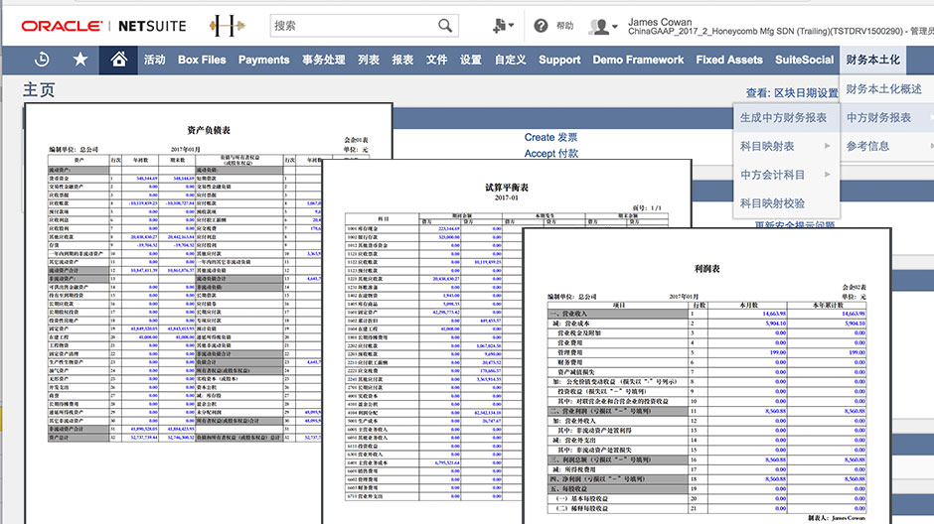Screen dimensions: 934x524
Task: Click the 二、营业利润 row in 利润表
Action: tap(706, 411)
